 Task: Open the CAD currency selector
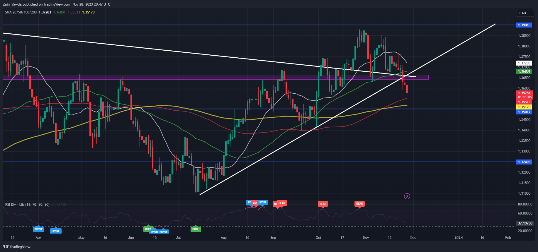click(525, 13)
